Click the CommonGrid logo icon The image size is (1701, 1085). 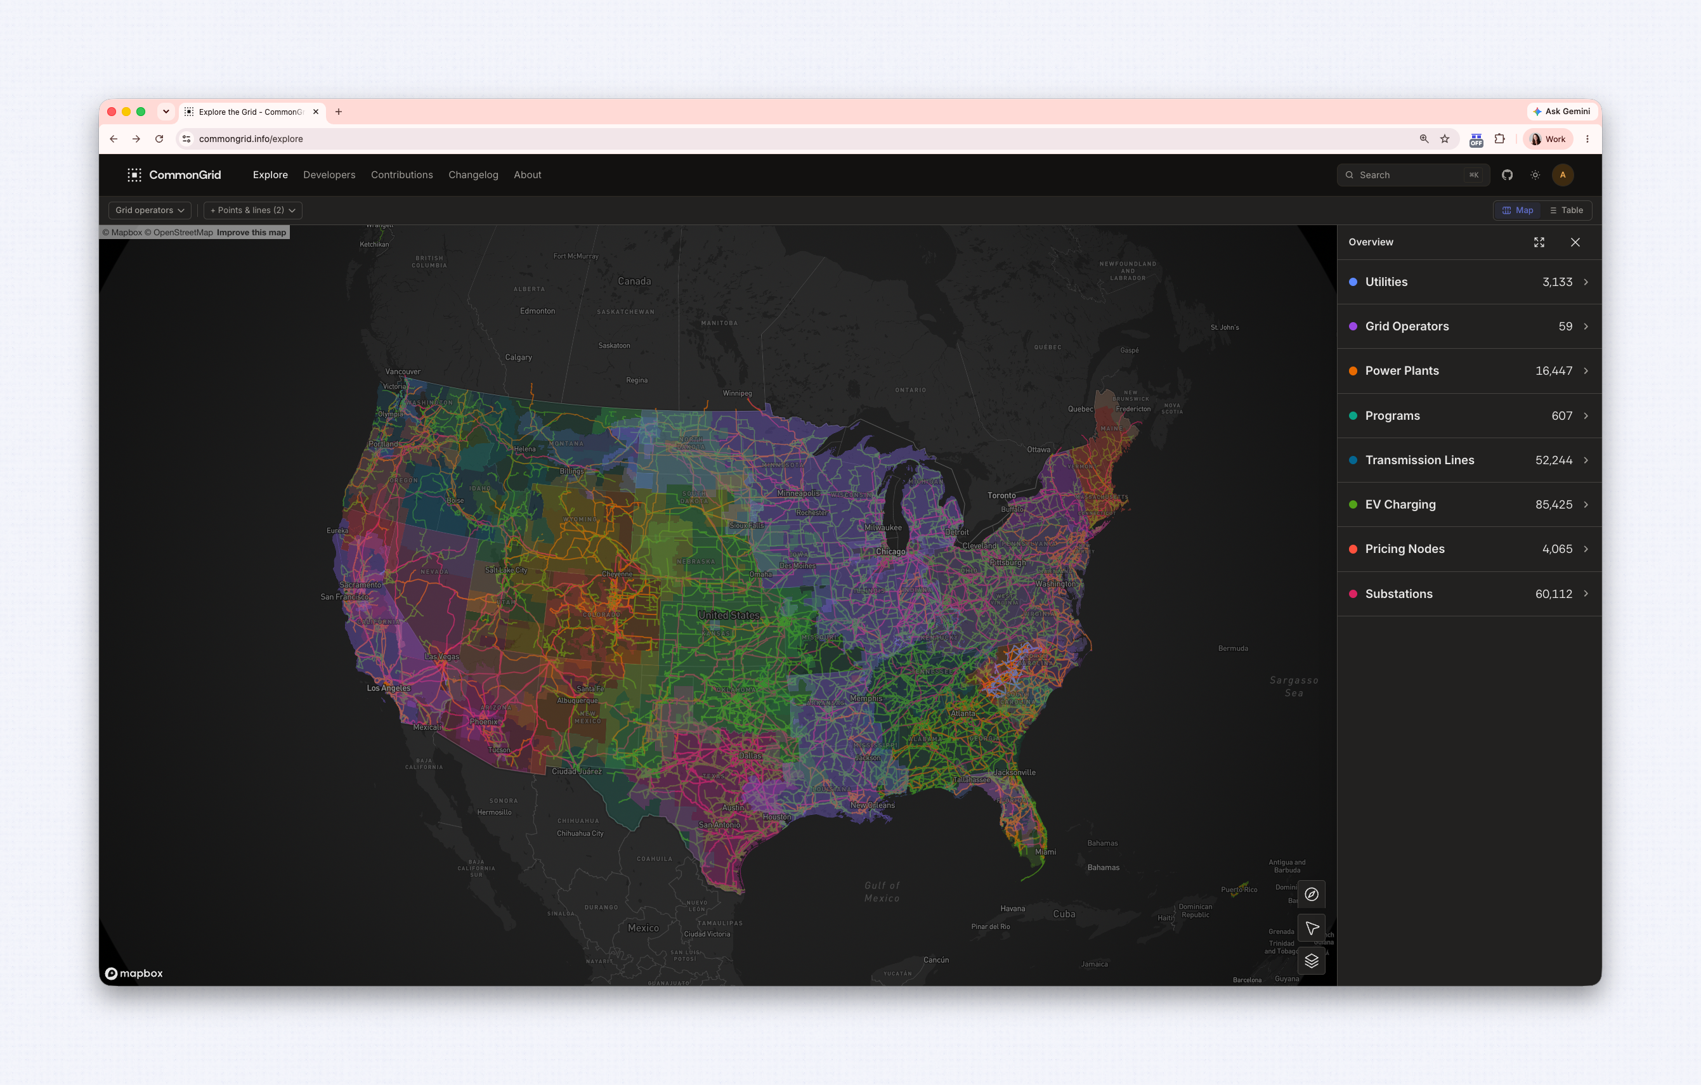(x=134, y=175)
